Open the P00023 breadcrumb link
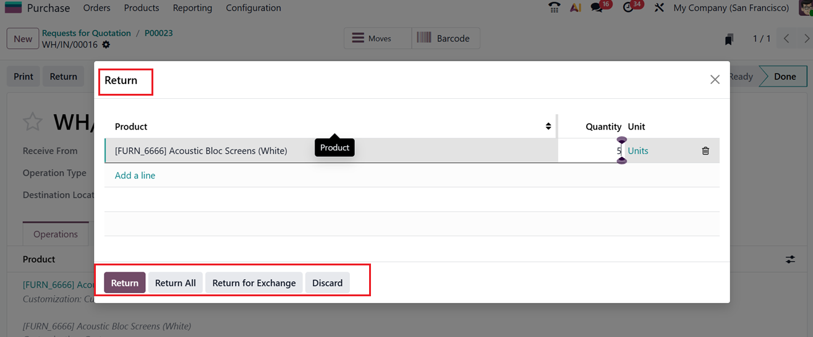 159,33
